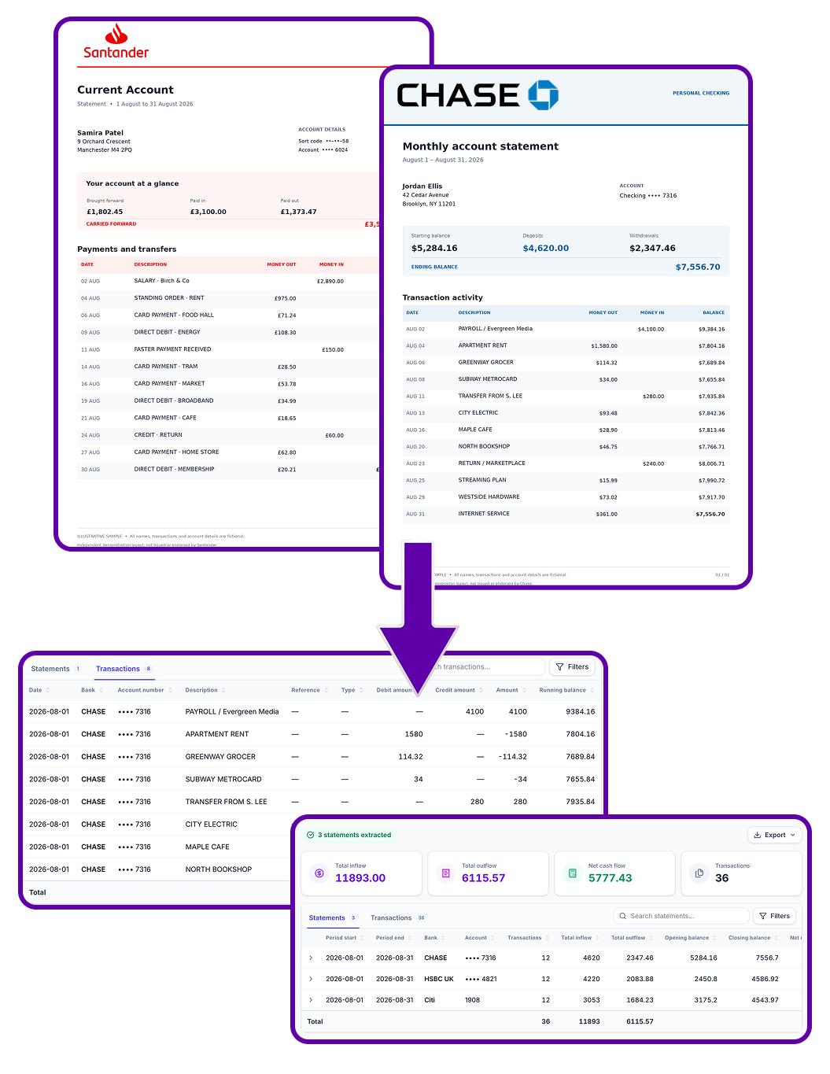The height and width of the screenshot is (1074, 830).
Task: Open Filters beside Search statements
Action: [x=774, y=916]
